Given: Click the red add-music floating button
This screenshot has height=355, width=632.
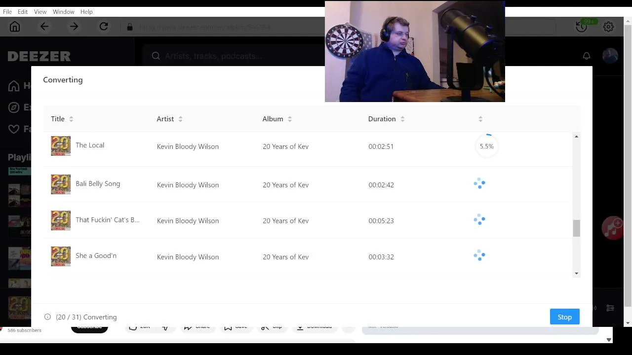Looking at the screenshot, I should coord(613,228).
